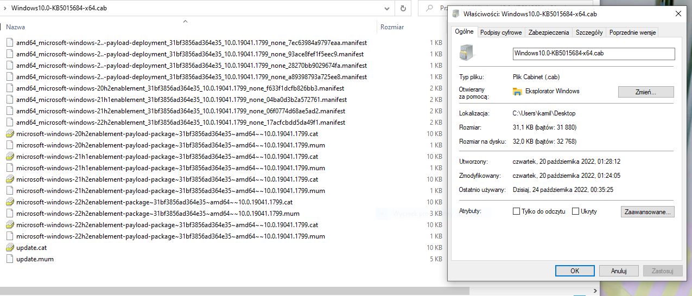
Task: Click the Eksplorator Windows folder icon
Action: pyautogui.click(x=517, y=91)
